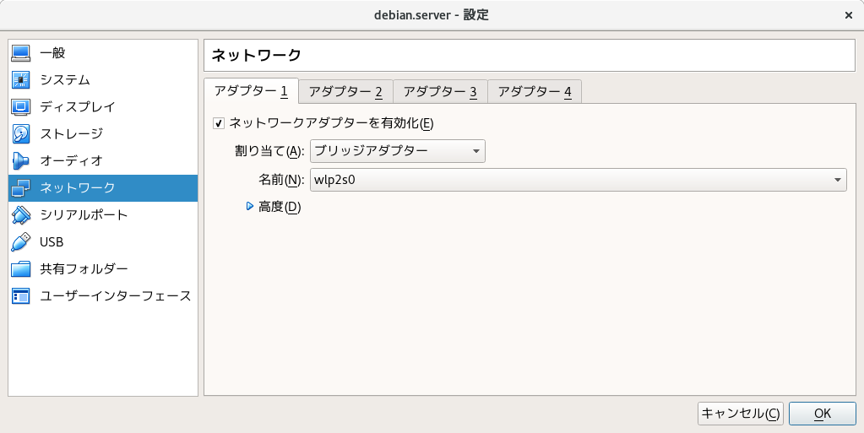Click the オーディオ speaker icon
Viewport: 864px width, 433px height.
tap(21, 161)
